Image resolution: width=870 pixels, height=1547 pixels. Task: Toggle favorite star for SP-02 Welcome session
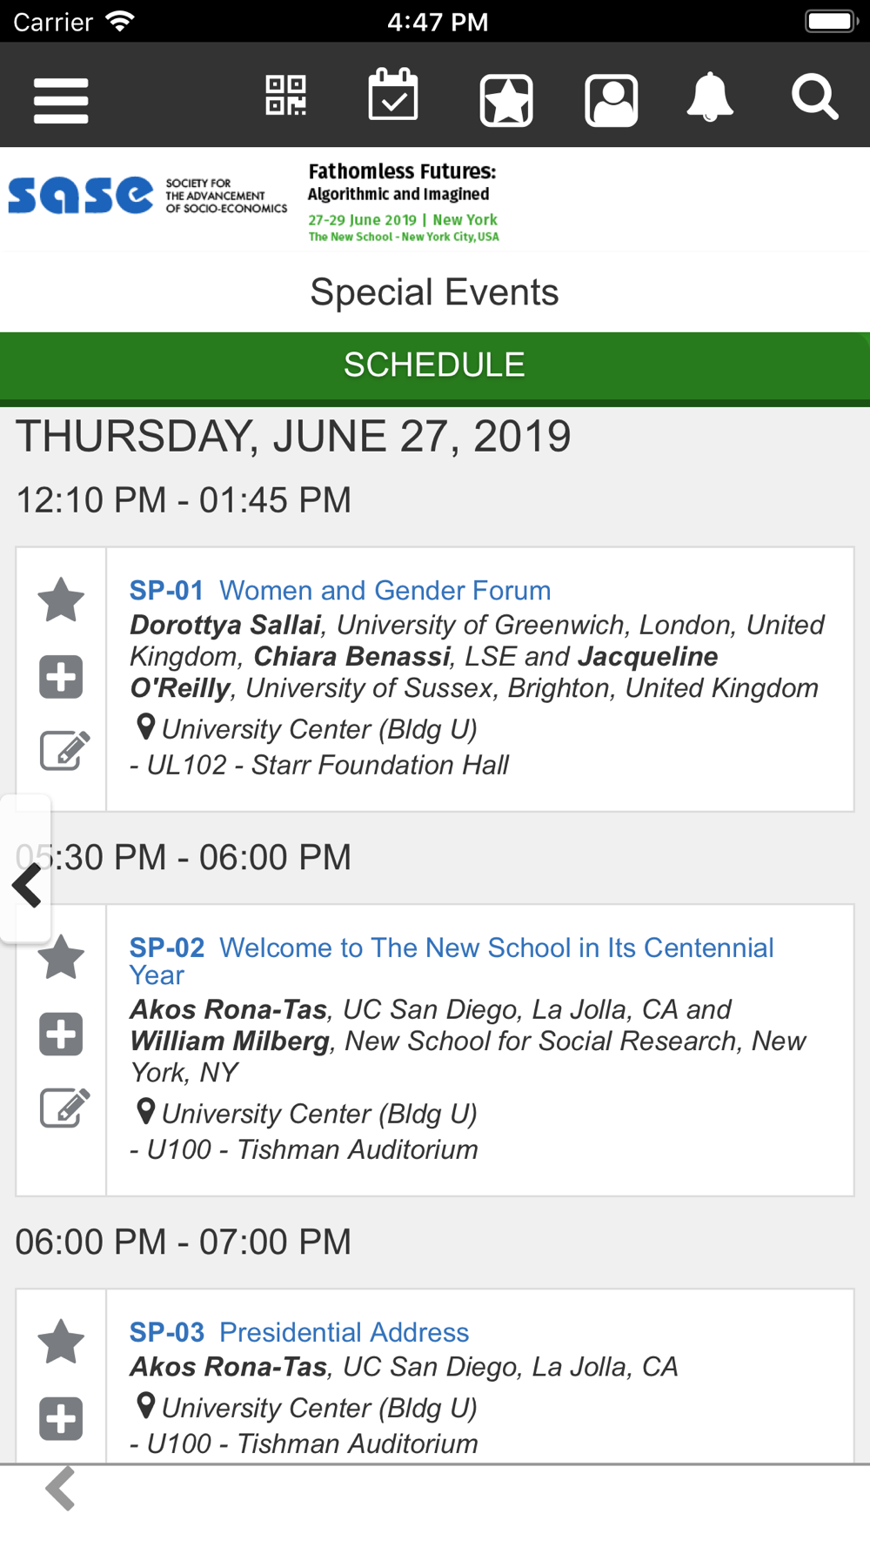click(61, 956)
